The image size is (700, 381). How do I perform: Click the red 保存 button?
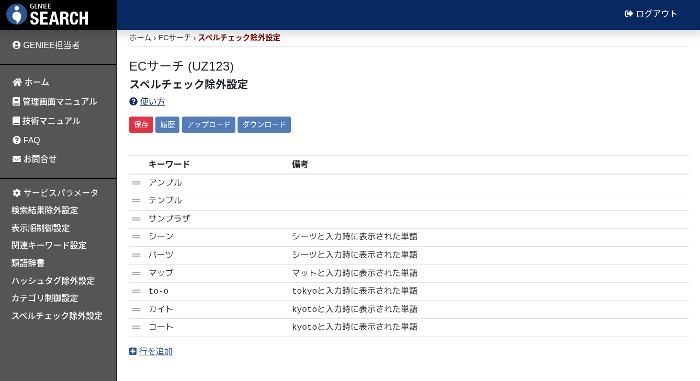(x=141, y=124)
